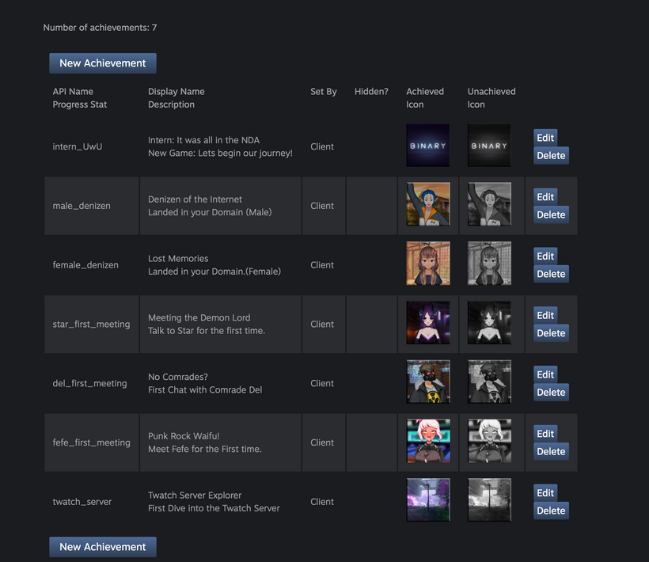Select the female_denizen achieved icon

(x=427, y=264)
